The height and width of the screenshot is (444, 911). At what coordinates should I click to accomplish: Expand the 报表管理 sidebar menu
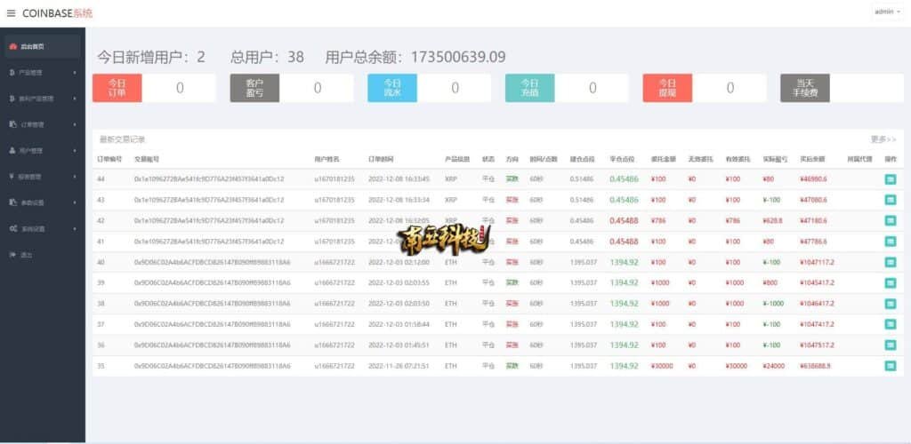pyautogui.click(x=36, y=177)
